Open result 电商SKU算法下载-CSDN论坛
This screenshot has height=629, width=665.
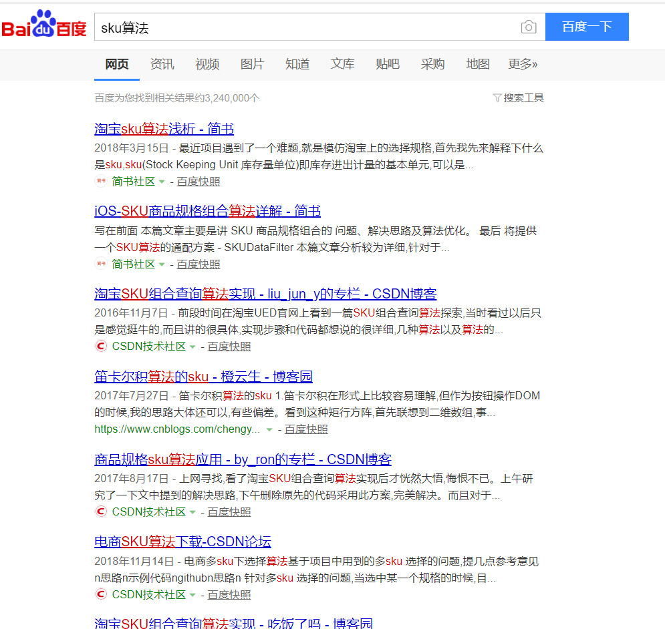click(182, 542)
